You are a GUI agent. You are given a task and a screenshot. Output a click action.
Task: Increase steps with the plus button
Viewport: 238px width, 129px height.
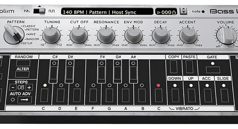pyautogui.click(x=29, y=87)
